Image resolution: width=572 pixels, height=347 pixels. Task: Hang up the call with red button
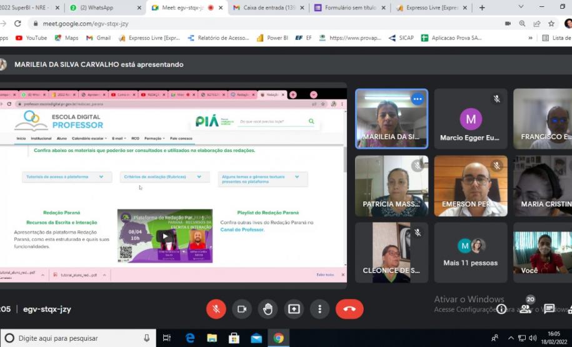tap(349, 309)
